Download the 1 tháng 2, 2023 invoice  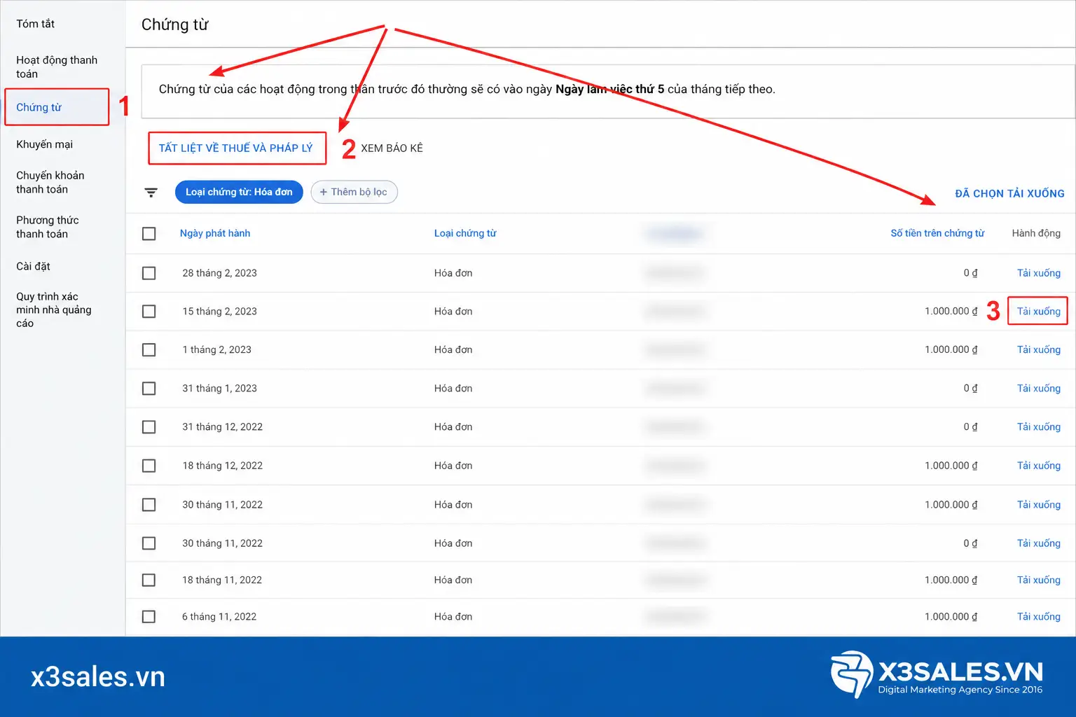click(x=1039, y=350)
